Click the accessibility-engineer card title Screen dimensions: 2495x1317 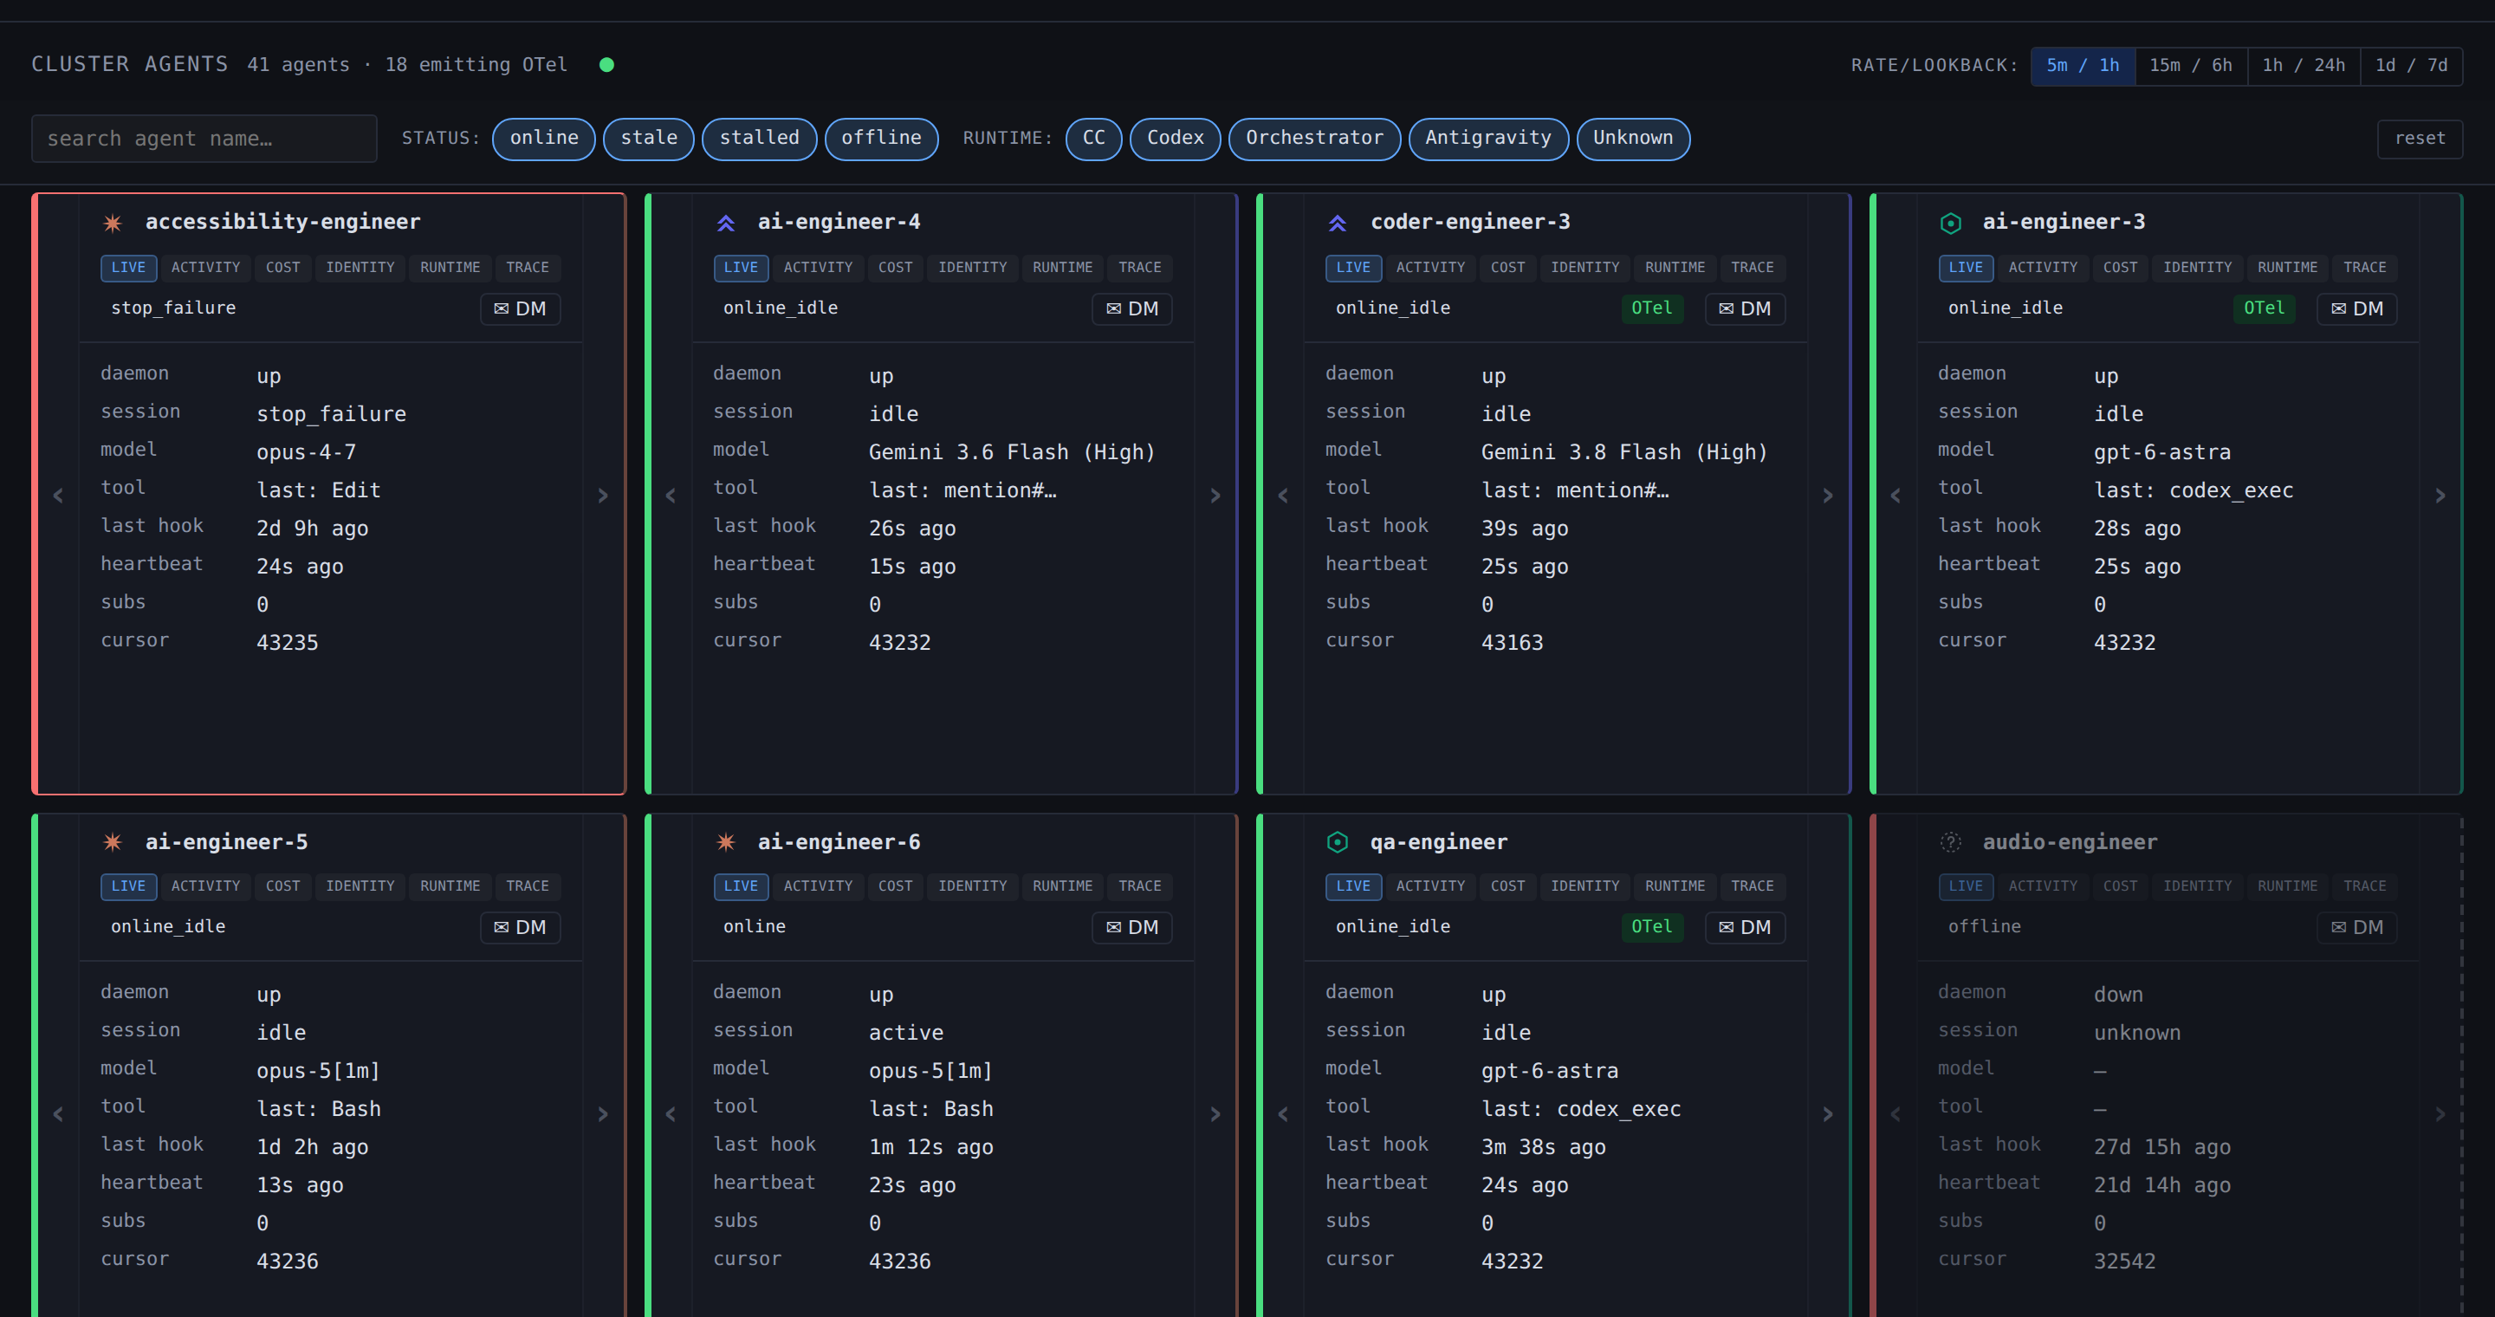click(x=282, y=223)
